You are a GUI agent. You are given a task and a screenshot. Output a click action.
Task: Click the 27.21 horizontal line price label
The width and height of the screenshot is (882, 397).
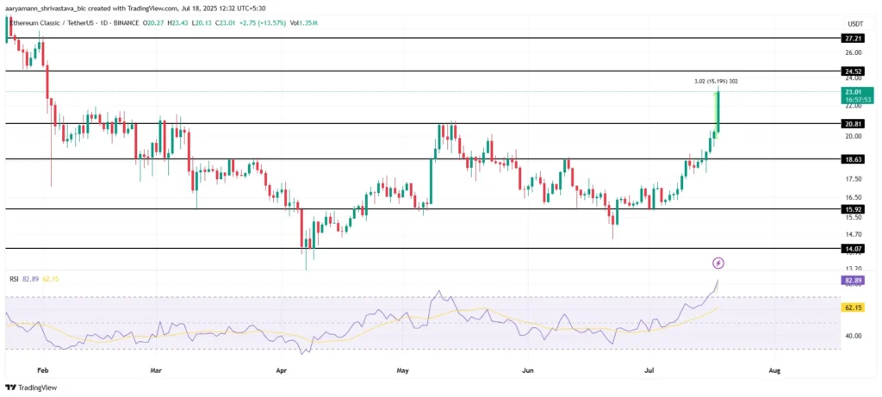click(852, 39)
